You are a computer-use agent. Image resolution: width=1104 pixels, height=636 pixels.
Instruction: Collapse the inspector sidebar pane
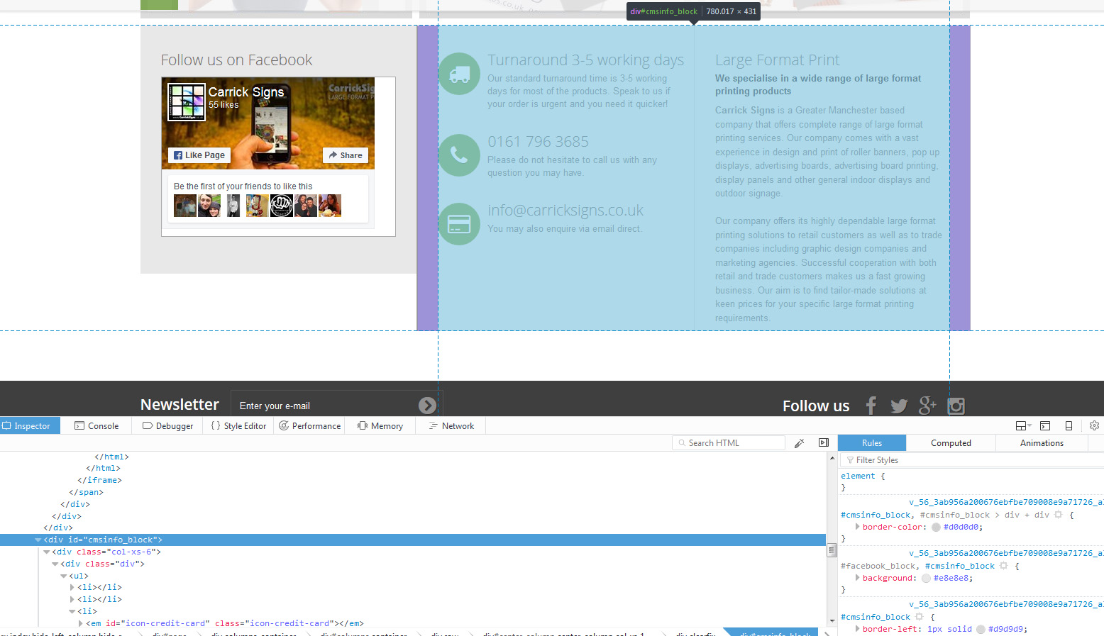pyautogui.click(x=824, y=443)
